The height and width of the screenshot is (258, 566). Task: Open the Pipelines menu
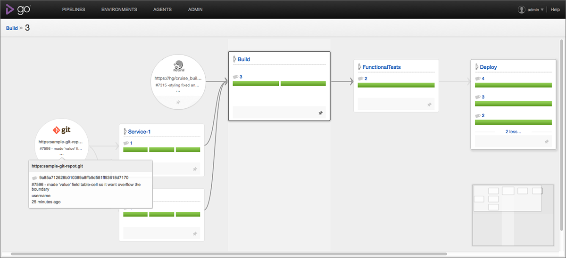click(74, 9)
